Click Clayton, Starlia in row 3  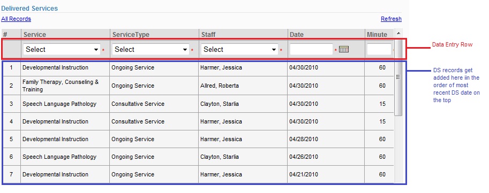pos(220,104)
